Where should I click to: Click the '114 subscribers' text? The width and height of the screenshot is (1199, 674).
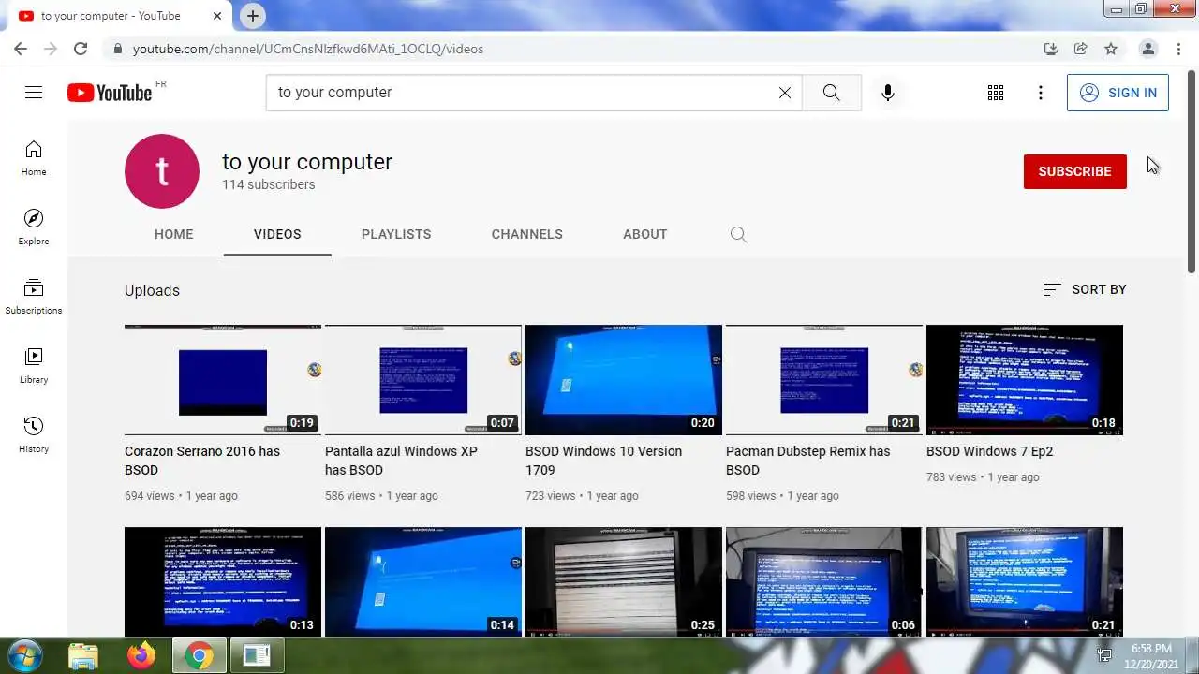pos(268,184)
